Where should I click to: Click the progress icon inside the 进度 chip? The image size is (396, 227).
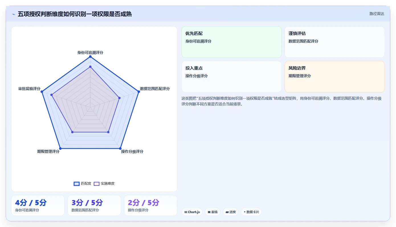coord(227,212)
